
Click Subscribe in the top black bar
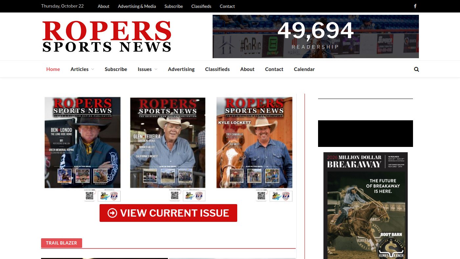point(174,6)
